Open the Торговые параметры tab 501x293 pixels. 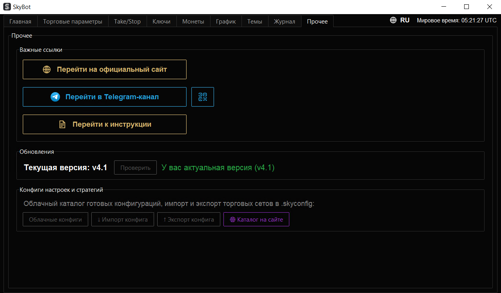click(x=73, y=22)
